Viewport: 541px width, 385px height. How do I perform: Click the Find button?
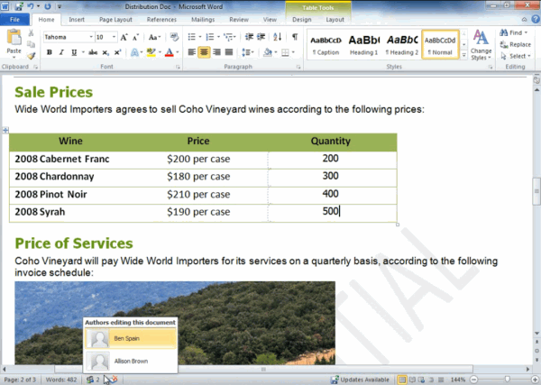[x=513, y=32]
